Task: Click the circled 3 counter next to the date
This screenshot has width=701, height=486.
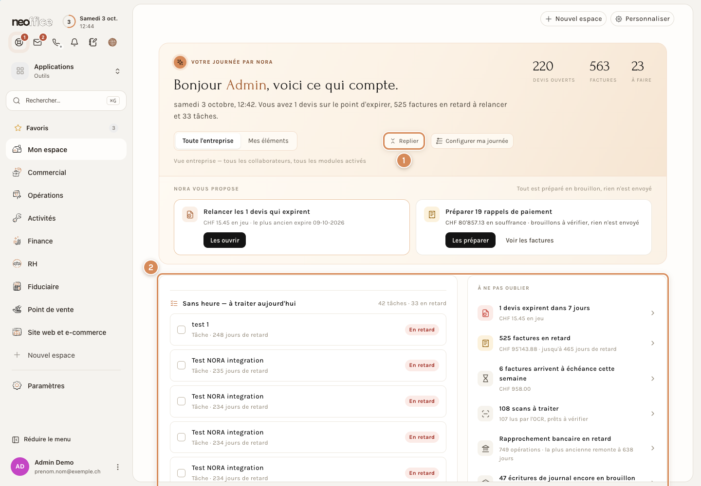Action: 69,22
